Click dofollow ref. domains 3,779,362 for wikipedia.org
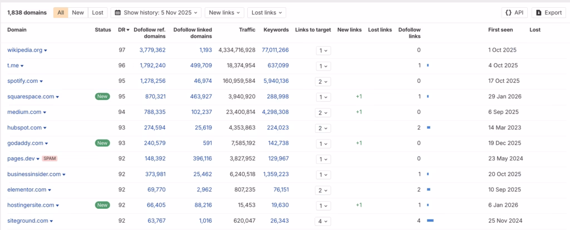 click(x=153, y=50)
